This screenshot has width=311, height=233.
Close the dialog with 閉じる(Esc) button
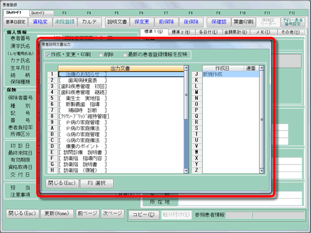click(62, 183)
